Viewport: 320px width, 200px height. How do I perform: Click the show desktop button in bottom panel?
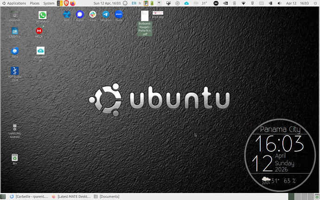pyautogui.click(x=3, y=197)
